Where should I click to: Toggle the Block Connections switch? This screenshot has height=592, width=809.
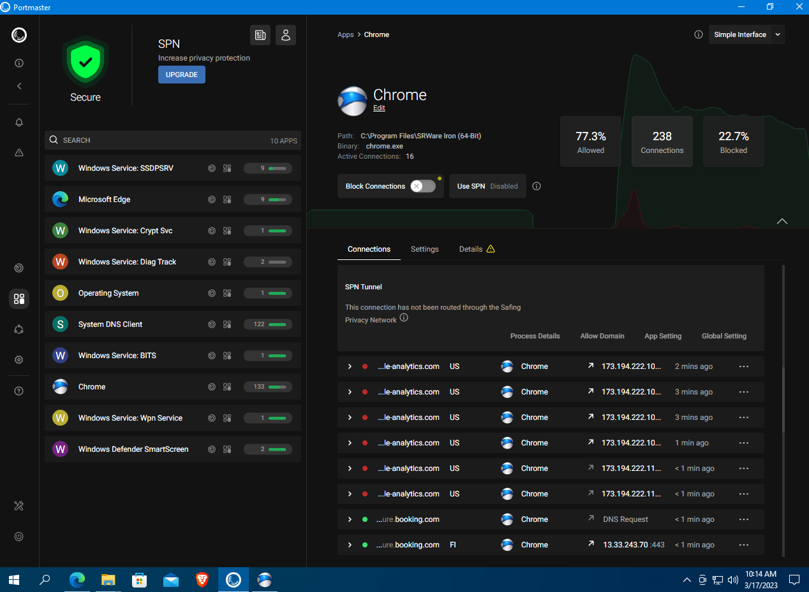(x=423, y=186)
